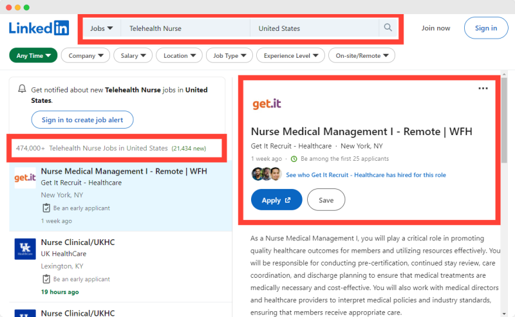
Task: Click Get It Recruit - Healthcare in job list
Action: (81, 183)
